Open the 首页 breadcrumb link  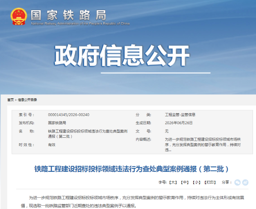[x=11, y=100]
